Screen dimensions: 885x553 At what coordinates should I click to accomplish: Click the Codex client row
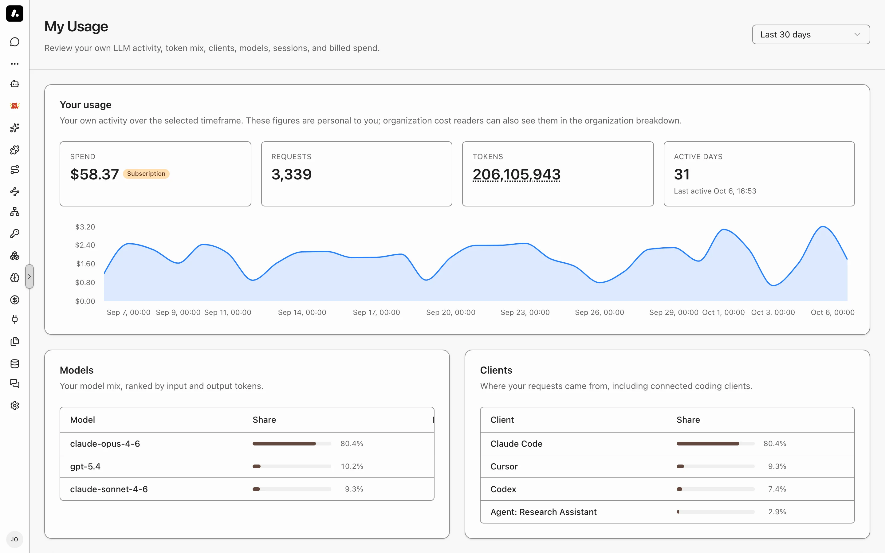point(667,489)
